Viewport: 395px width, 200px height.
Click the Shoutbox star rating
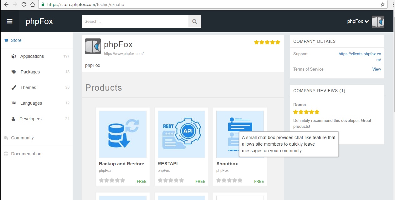pyautogui.click(x=229, y=180)
